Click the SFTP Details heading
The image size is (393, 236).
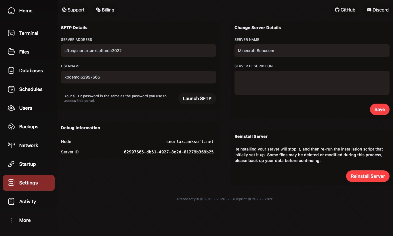point(74,28)
